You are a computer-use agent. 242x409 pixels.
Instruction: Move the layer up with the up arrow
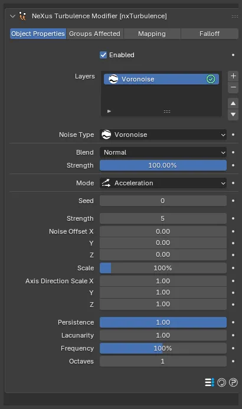tap(233, 103)
